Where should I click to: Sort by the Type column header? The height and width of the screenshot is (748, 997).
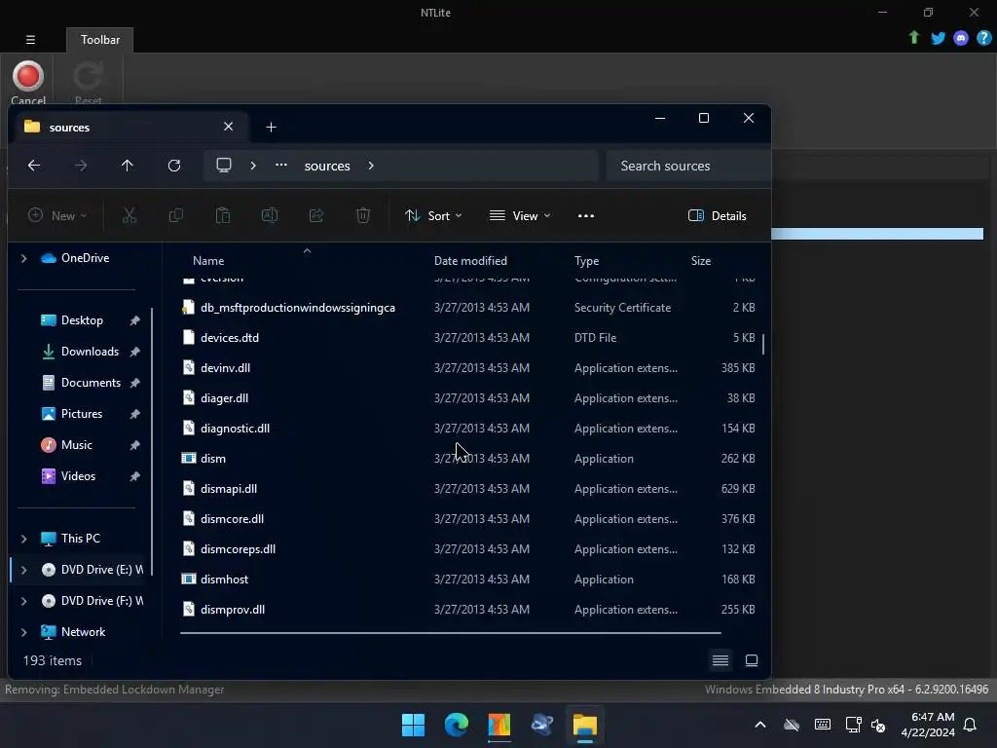tap(586, 261)
